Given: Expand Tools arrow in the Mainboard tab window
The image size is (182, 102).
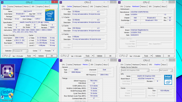Looking at the screenshot, I should pos(151,56).
